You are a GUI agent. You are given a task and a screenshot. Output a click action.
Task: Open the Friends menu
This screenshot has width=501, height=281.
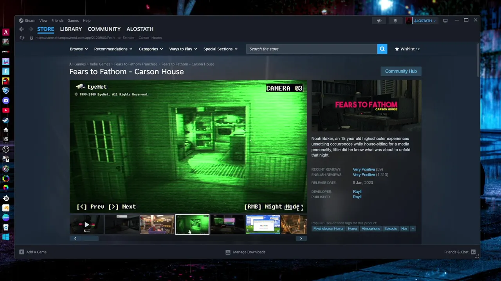coord(57,21)
